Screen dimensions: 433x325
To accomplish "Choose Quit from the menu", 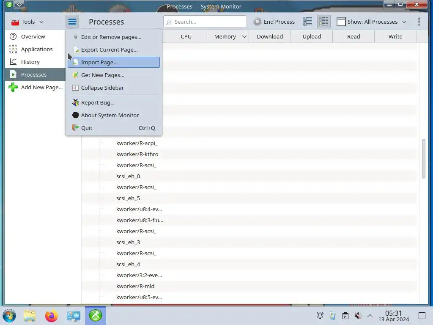I will [x=114, y=128].
